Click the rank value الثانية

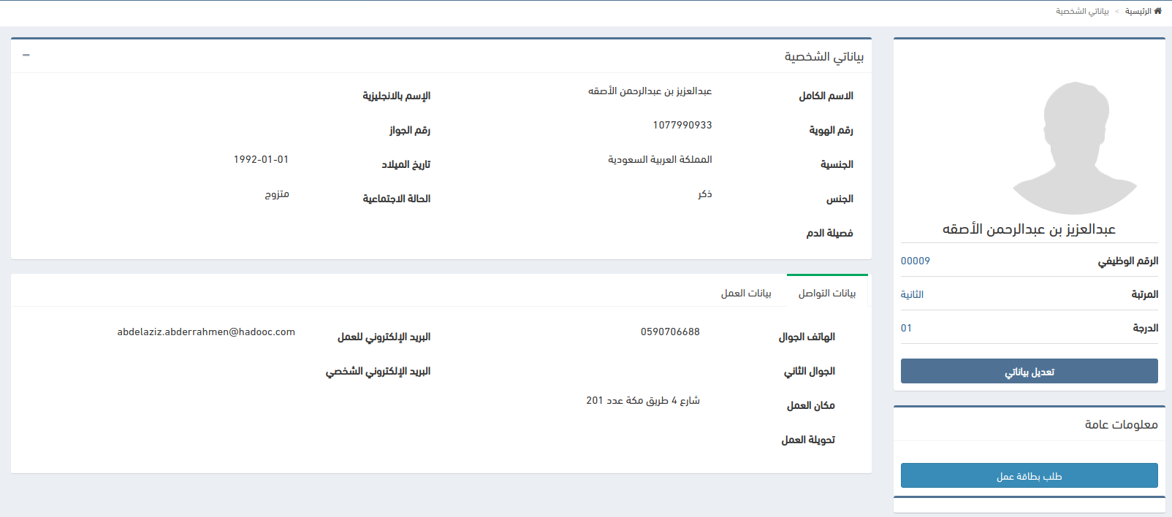[912, 294]
